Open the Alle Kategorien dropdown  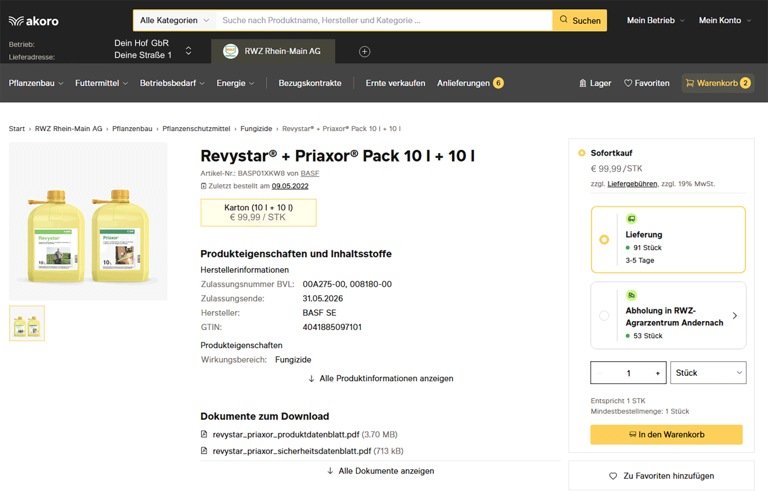click(x=174, y=20)
